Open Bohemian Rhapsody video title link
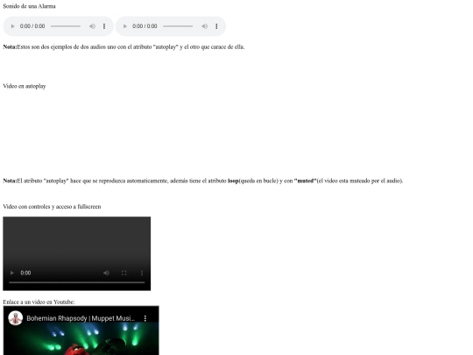 tap(81, 318)
